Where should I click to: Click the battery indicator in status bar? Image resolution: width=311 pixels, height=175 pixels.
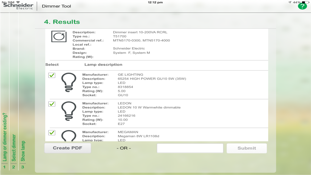[x=305, y=2]
